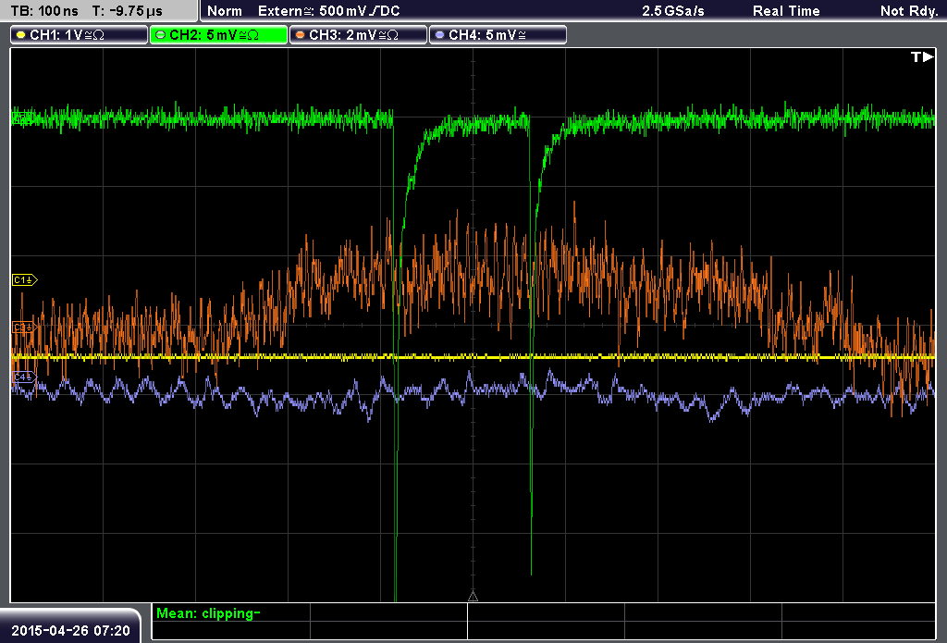Select the CH3: 2mV channel label
Image resolution: width=947 pixels, height=643 pixels.
click(358, 35)
